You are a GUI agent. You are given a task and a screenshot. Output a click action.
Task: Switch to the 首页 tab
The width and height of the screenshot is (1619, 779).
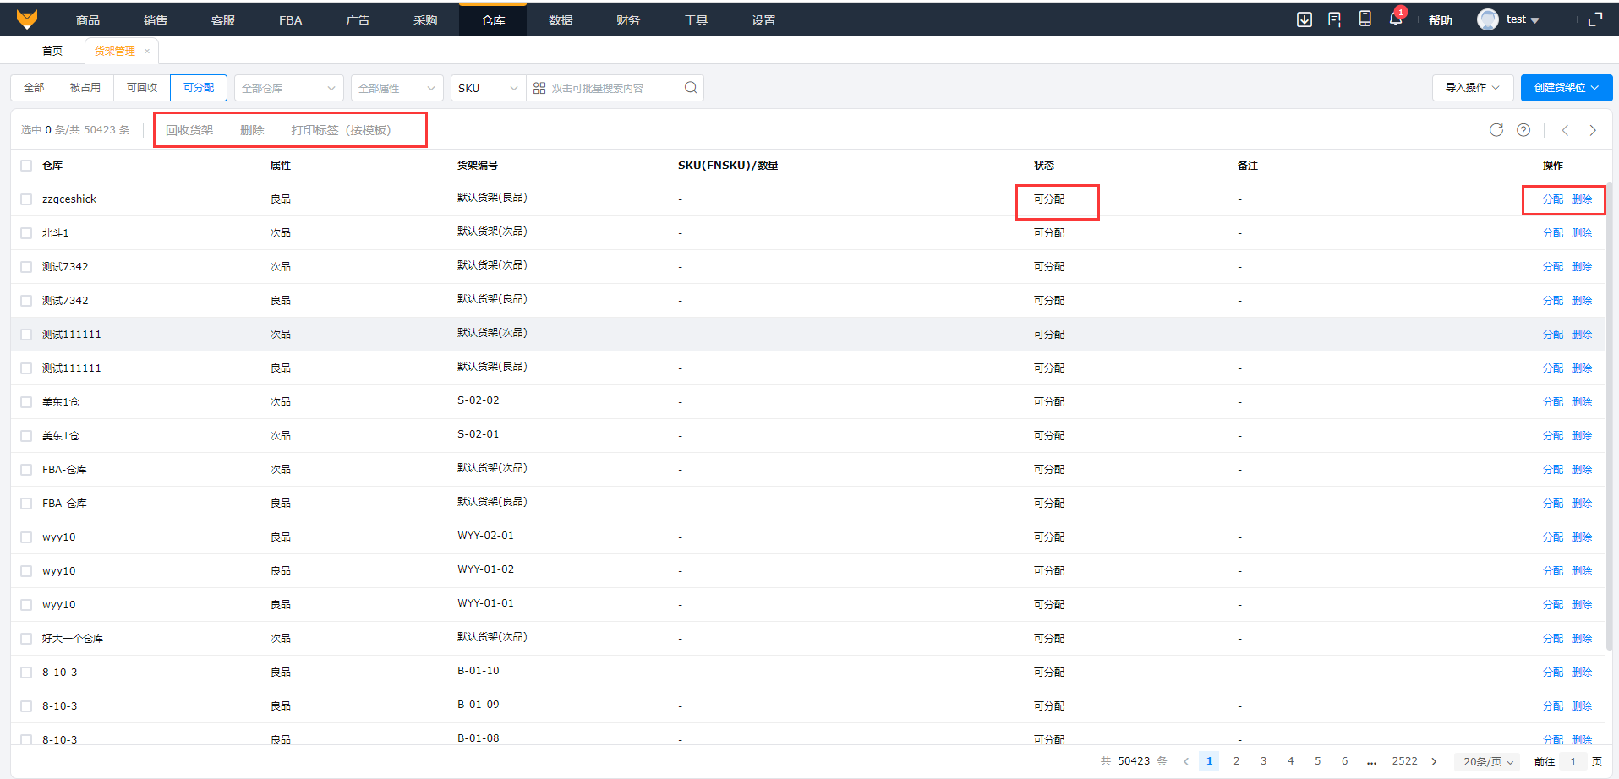(x=52, y=52)
